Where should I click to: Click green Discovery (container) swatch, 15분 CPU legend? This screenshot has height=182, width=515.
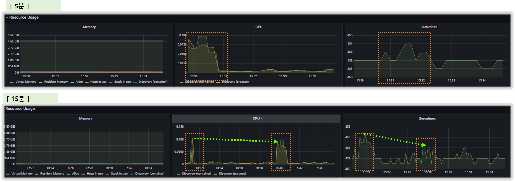coord(178,174)
